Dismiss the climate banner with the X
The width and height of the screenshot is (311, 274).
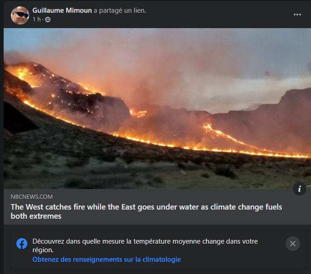tap(293, 244)
